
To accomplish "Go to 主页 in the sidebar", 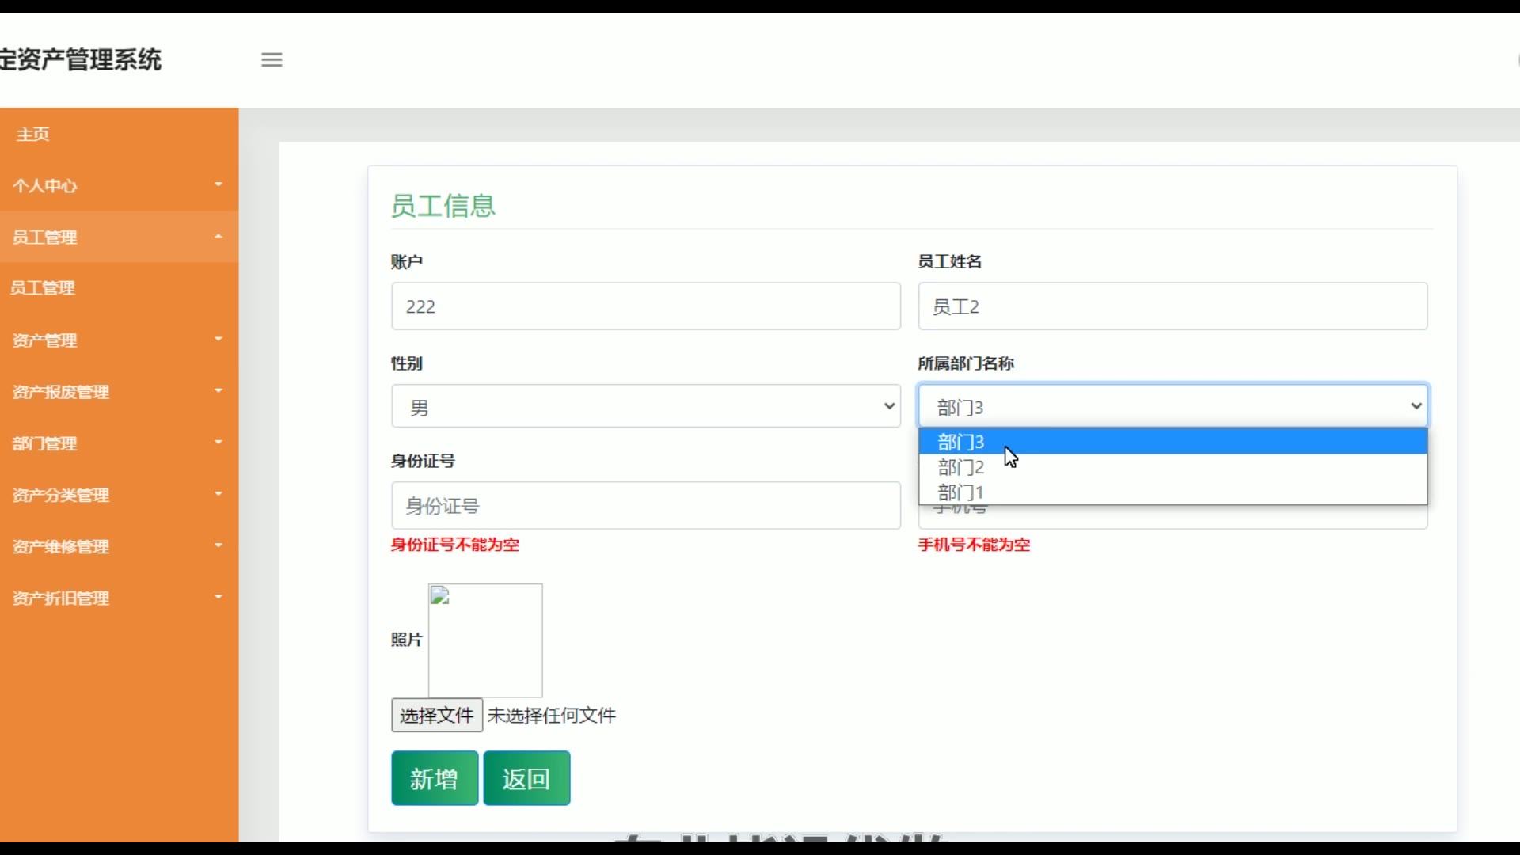I will 33,135.
